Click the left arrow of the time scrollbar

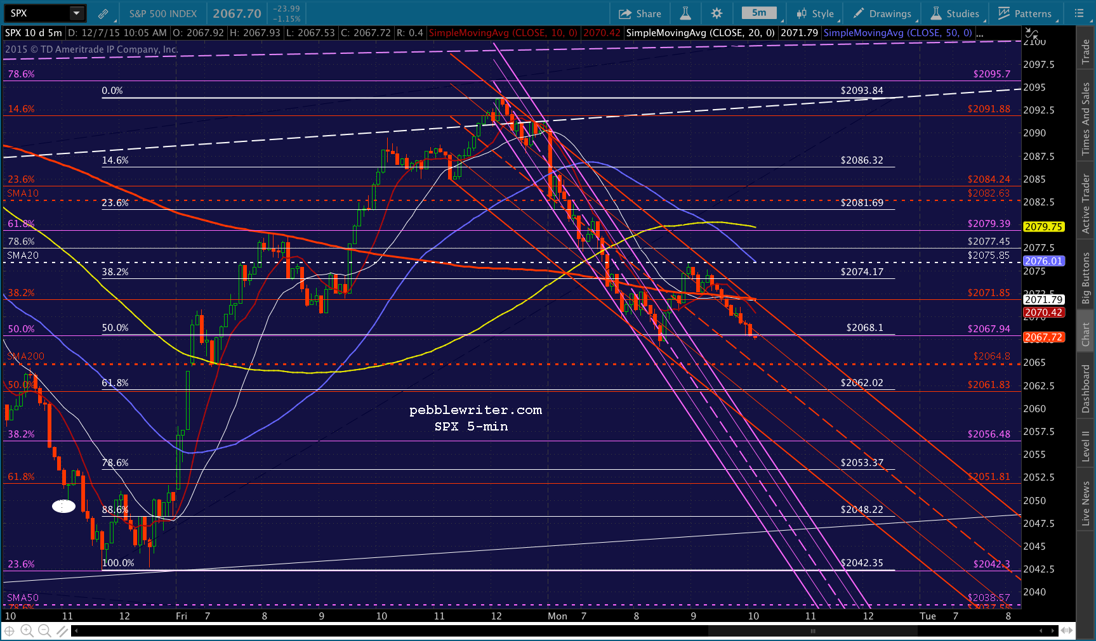(76, 631)
